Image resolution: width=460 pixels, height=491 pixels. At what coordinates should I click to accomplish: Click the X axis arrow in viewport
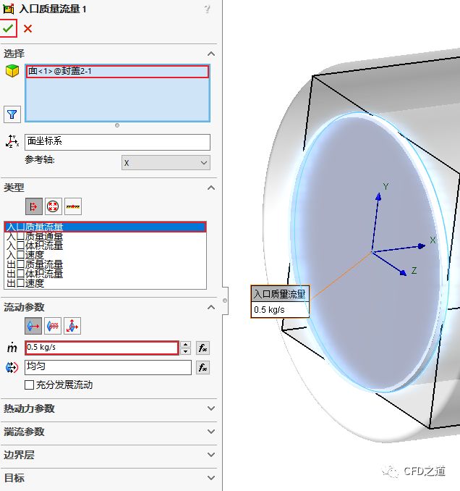422,246
